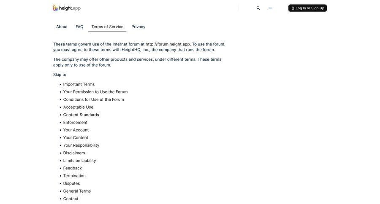Go to the Termination section link
The image size is (380, 204).
click(74, 176)
